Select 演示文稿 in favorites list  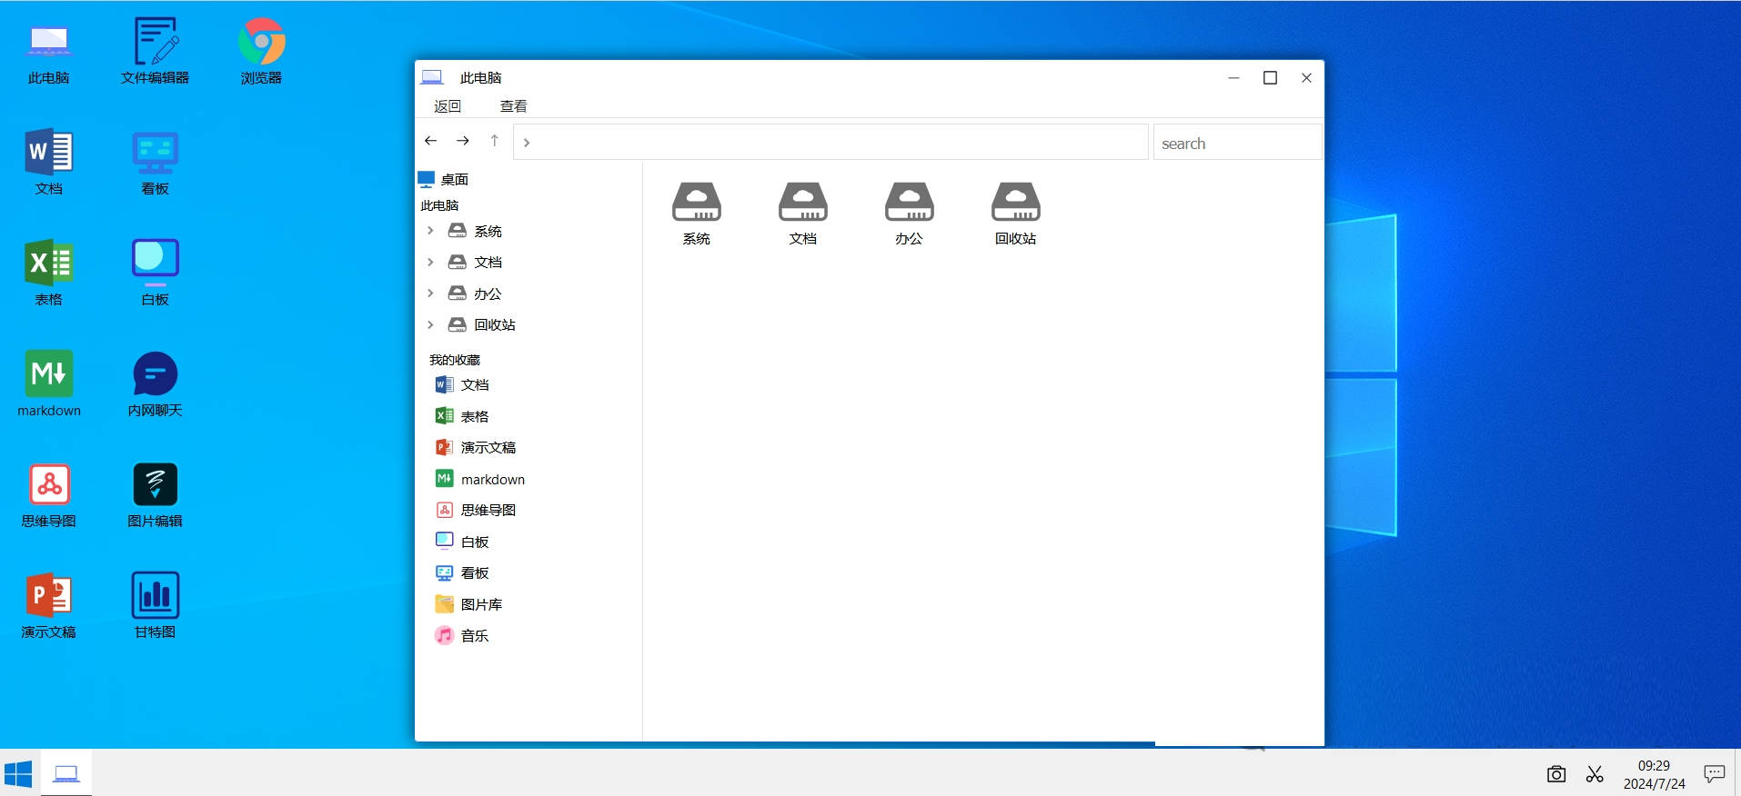point(488,448)
